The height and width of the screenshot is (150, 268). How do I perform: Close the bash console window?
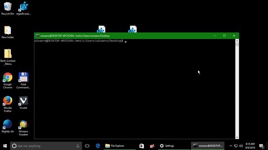(x=234, y=36)
